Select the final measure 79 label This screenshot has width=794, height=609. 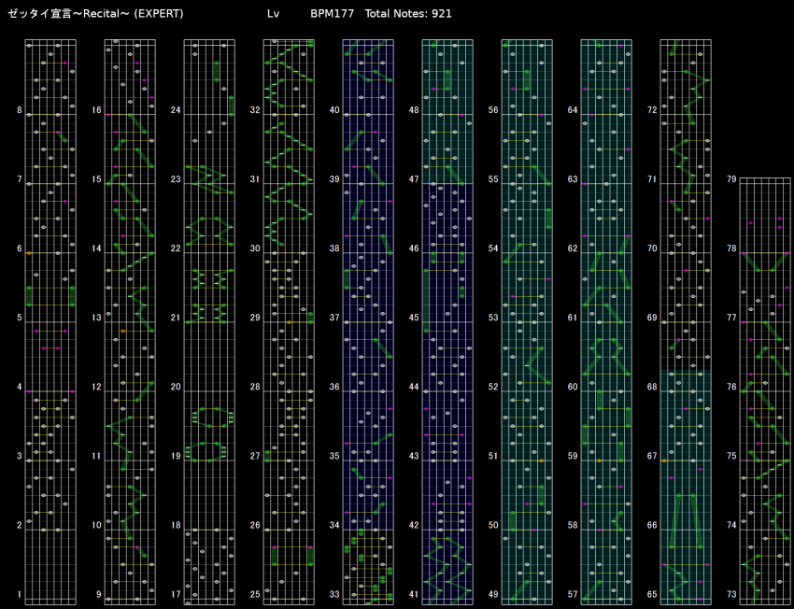[731, 179]
